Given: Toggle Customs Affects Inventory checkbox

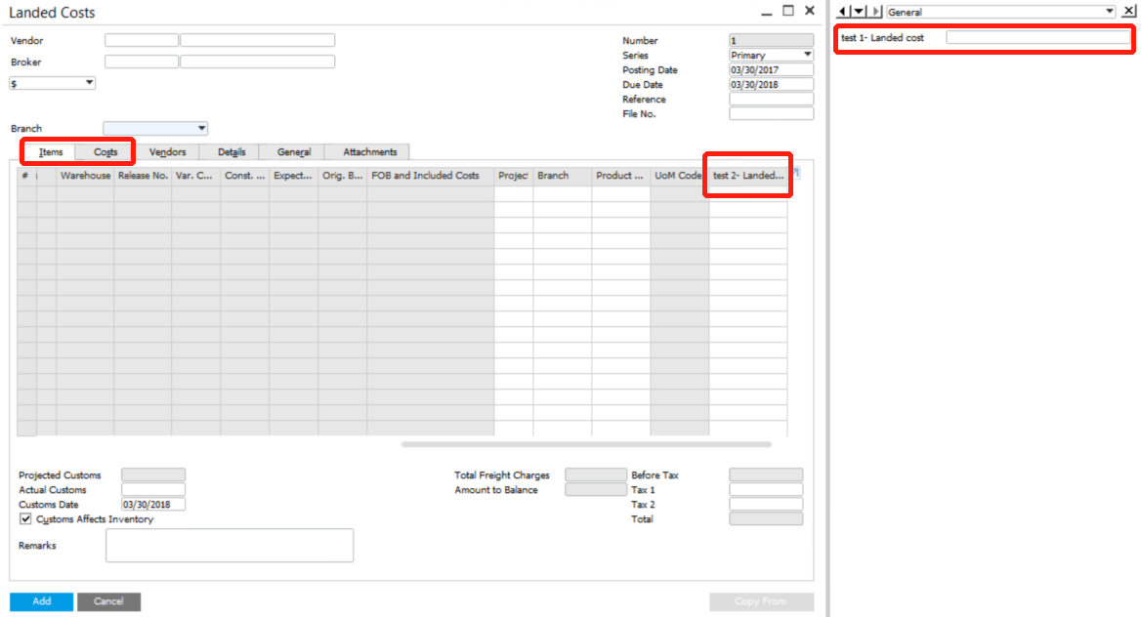Looking at the screenshot, I should [x=26, y=519].
